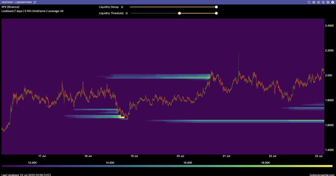Close the heatmap panel
The width and height of the screenshot is (336, 176).
(332, 2)
